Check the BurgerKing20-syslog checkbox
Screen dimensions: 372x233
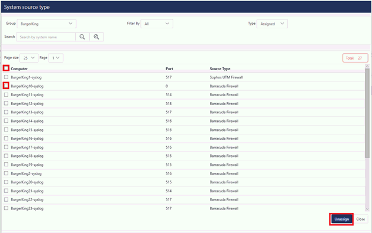coord(6,182)
